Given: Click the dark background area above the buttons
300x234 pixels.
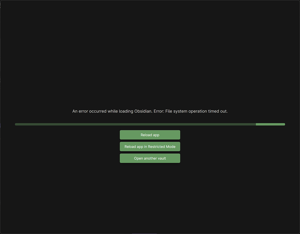Looking at the screenshot, I should pyautogui.click(x=150, y=73).
